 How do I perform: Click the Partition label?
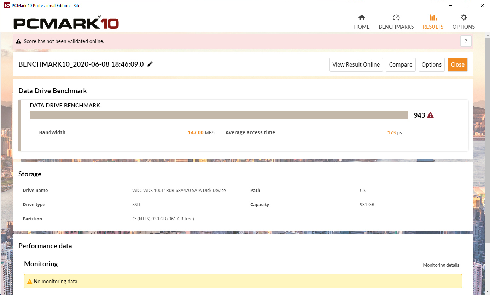(33, 219)
